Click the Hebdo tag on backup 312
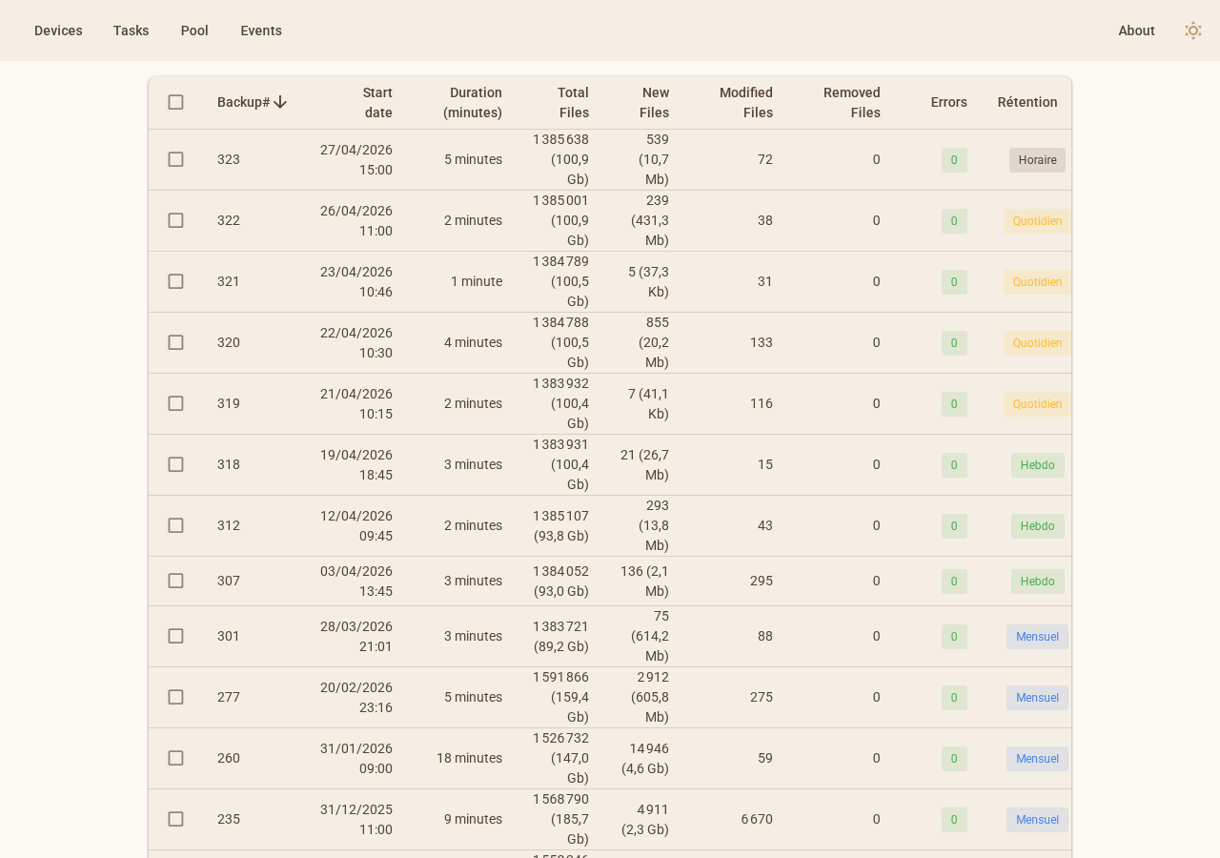The width and height of the screenshot is (1220, 858). pos(1038,526)
